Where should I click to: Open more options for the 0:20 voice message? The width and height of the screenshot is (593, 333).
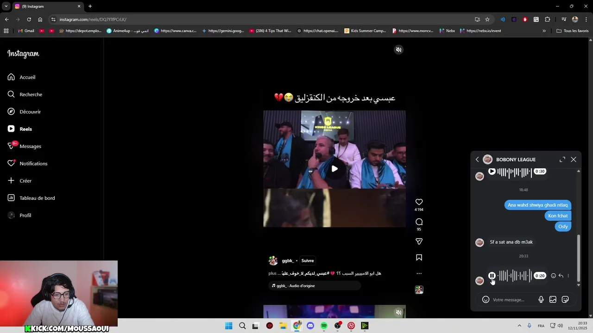(568, 276)
